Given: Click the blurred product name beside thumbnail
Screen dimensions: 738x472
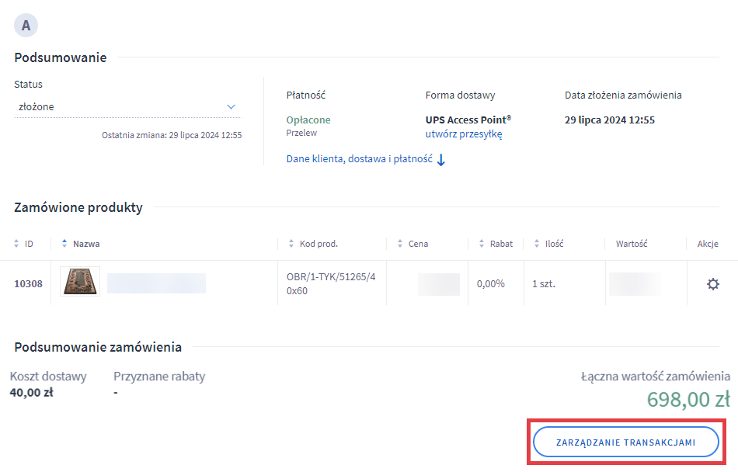Looking at the screenshot, I should (156, 283).
